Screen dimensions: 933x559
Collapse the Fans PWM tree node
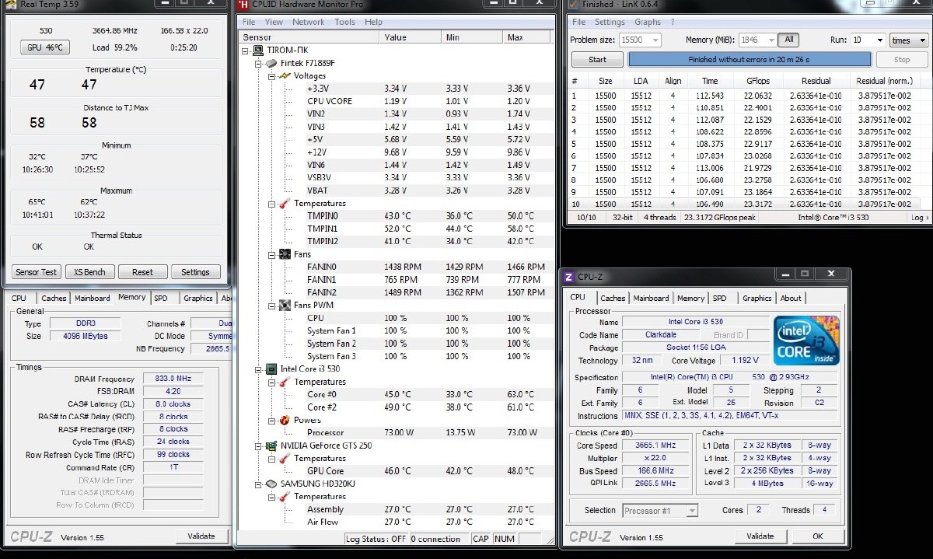tap(272, 306)
